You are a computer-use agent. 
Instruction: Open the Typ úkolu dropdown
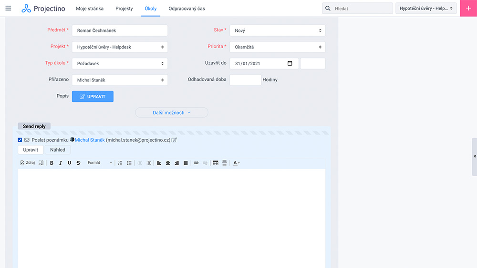(x=120, y=63)
